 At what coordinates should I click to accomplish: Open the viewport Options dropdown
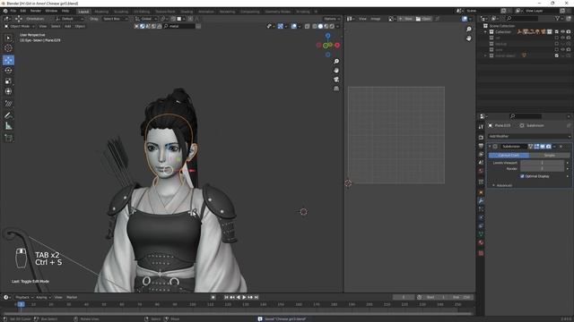[x=332, y=19]
